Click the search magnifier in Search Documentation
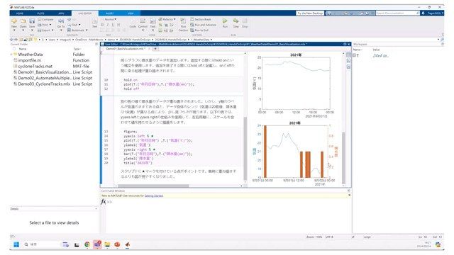Viewport: 454px width, 255px height. [418, 13]
